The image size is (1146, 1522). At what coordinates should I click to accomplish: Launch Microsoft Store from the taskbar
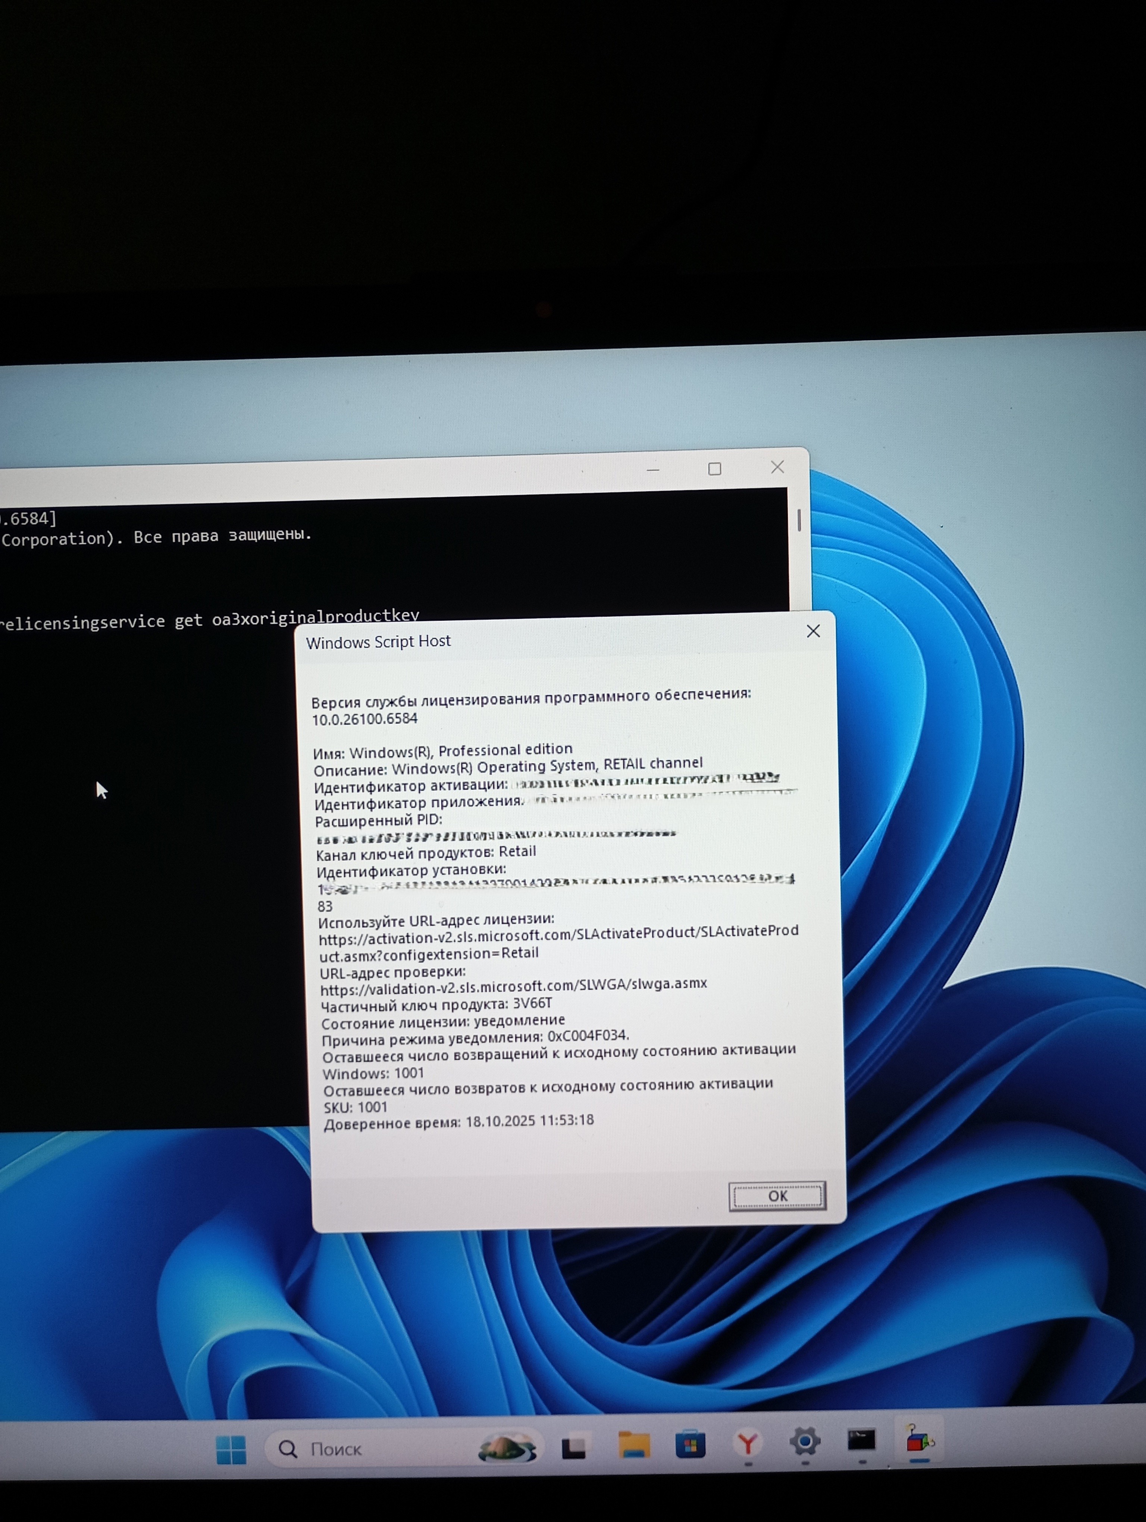tap(690, 1444)
